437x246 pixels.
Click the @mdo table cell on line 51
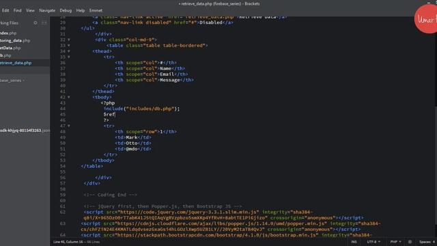(x=133, y=149)
